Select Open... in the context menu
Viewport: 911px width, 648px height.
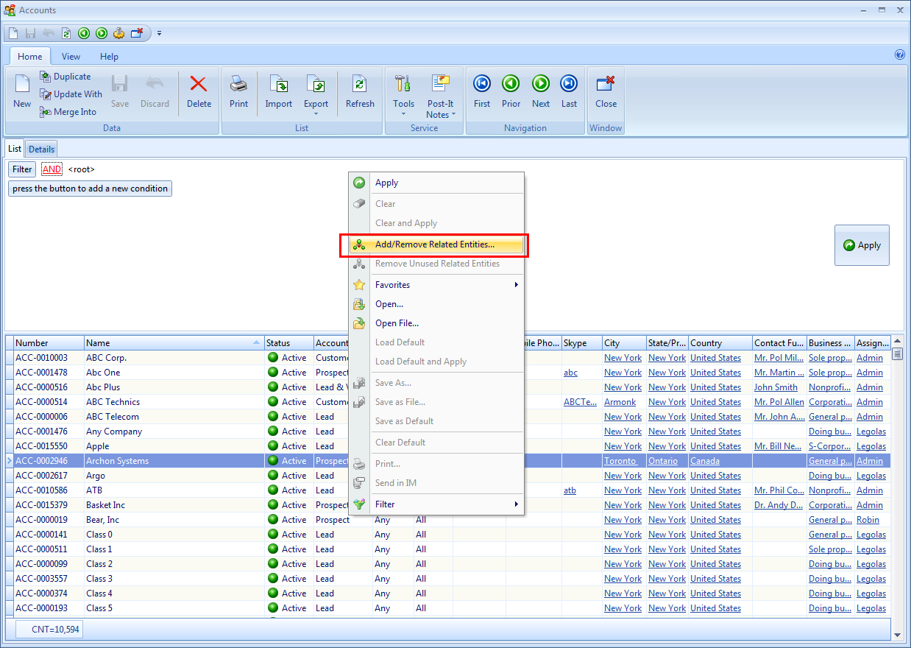pyautogui.click(x=436, y=304)
